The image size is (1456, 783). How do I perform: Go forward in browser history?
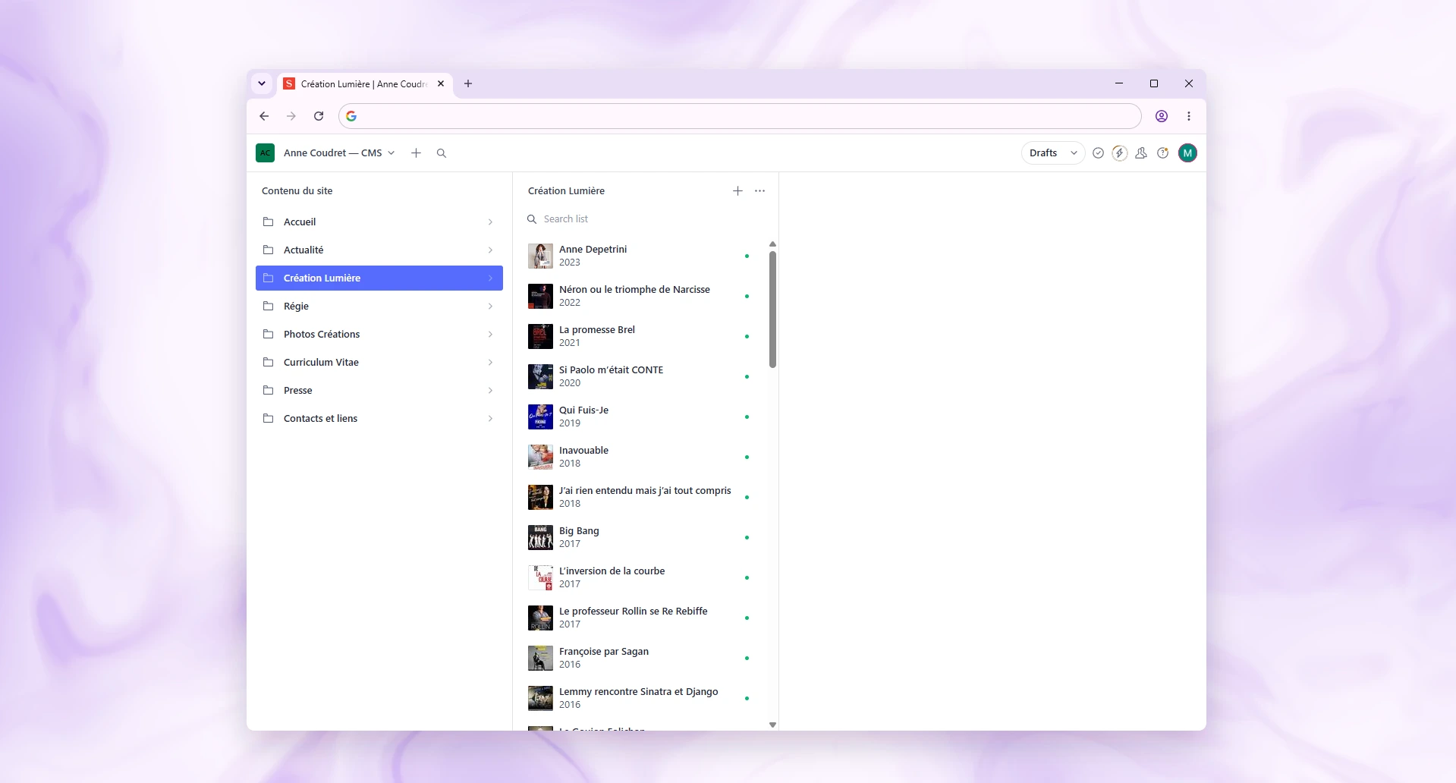(x=291, y=116)
